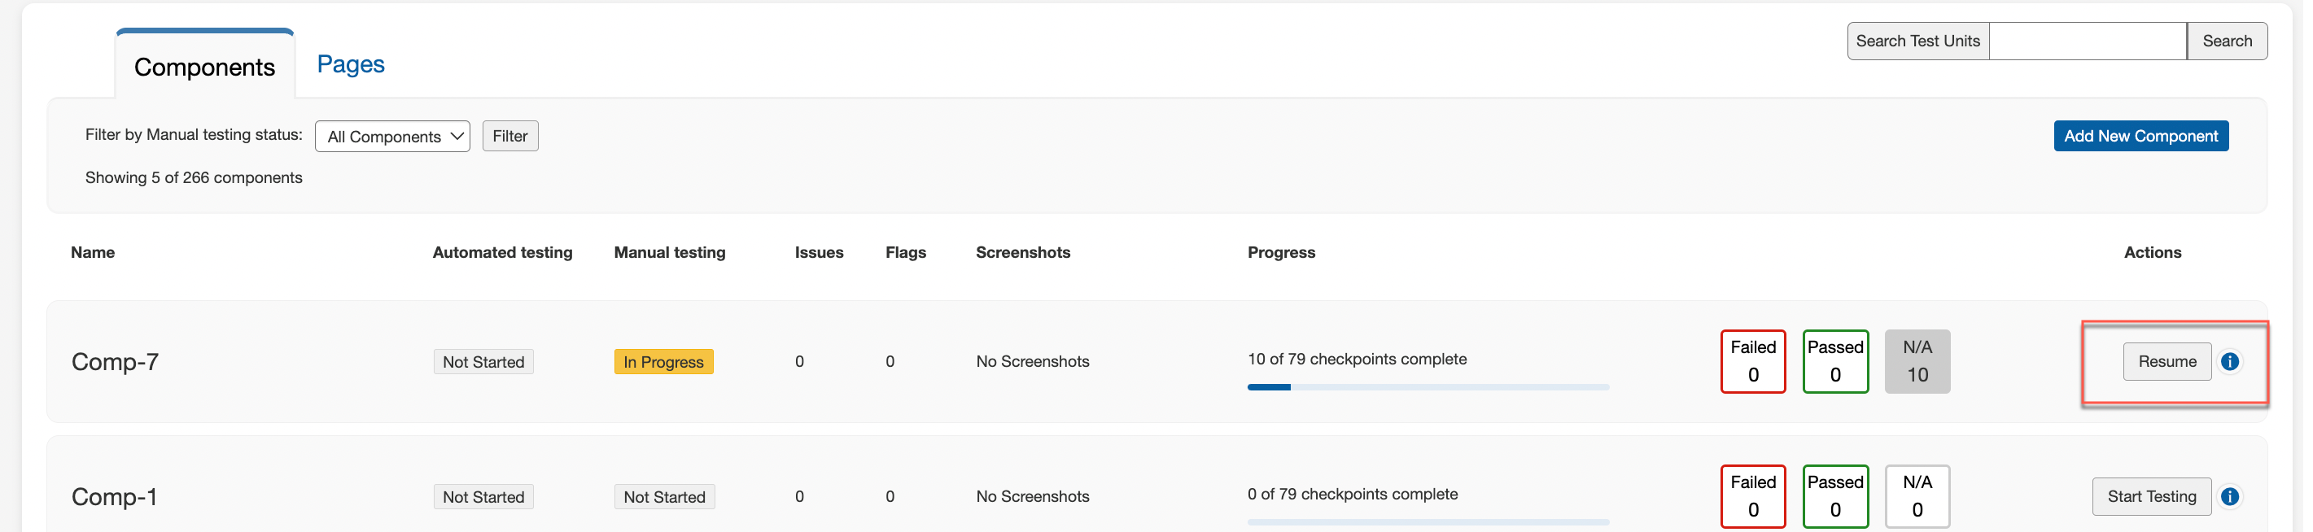Viewport: 2313px width, 532px height.
Task: Click the Failed count box for Comp-7
Action: [x=1753, y=361]
